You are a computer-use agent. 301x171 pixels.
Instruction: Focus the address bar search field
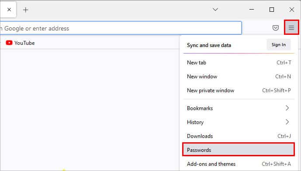pyautogui.click(x=121, y=28)
